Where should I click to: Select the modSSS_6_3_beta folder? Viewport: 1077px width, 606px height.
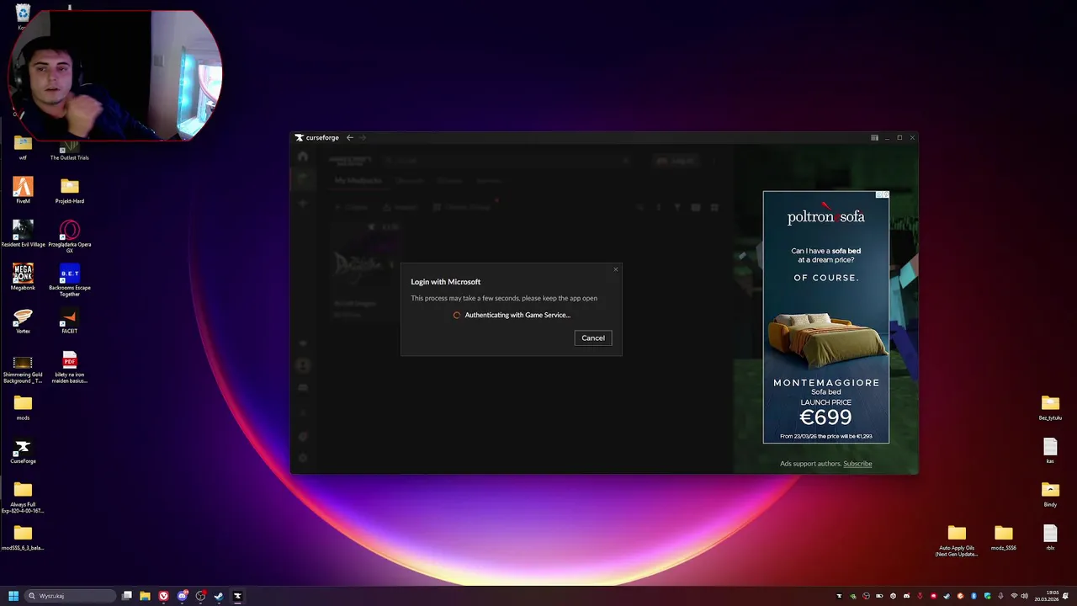click(x=23, y=537)
